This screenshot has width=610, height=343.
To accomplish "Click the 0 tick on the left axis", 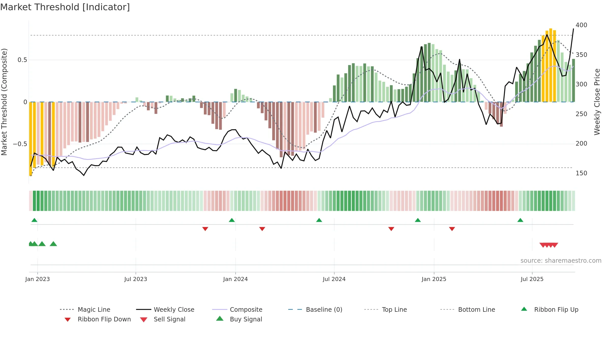I will click(x=25, y=102).
